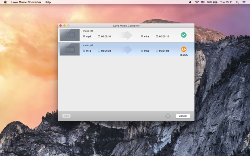Viewport: 250px width, 156px height.
Task: Click the volume icon in menu bar
Action: [x=190, y=2]
